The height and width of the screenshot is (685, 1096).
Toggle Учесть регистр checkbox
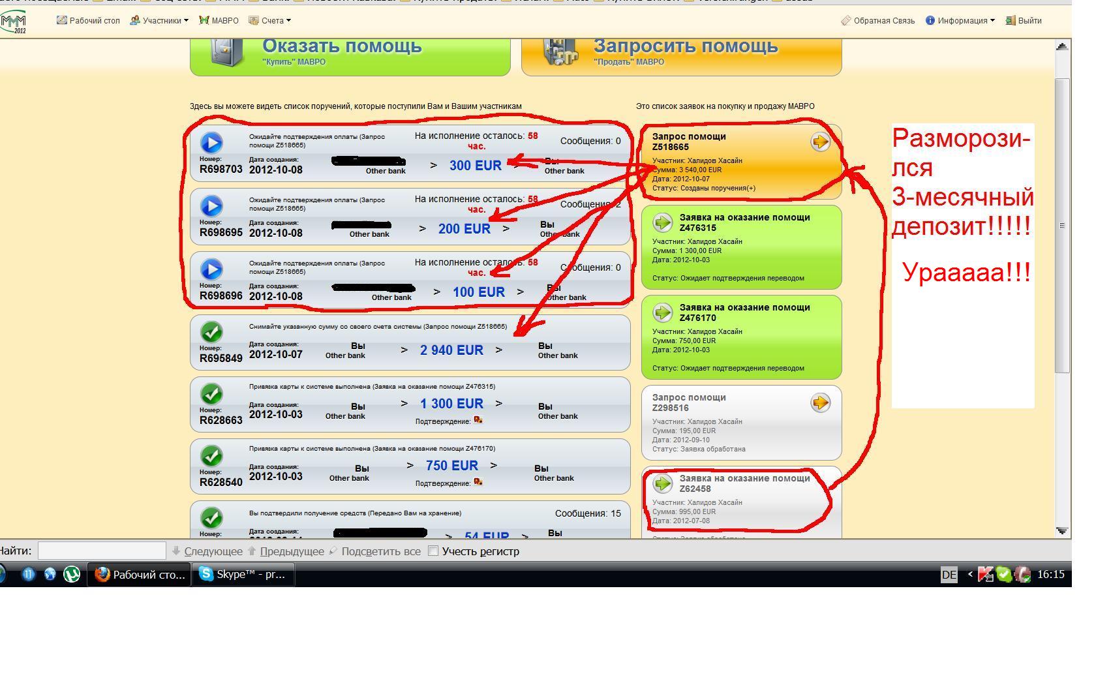click(x=433, y=551)
